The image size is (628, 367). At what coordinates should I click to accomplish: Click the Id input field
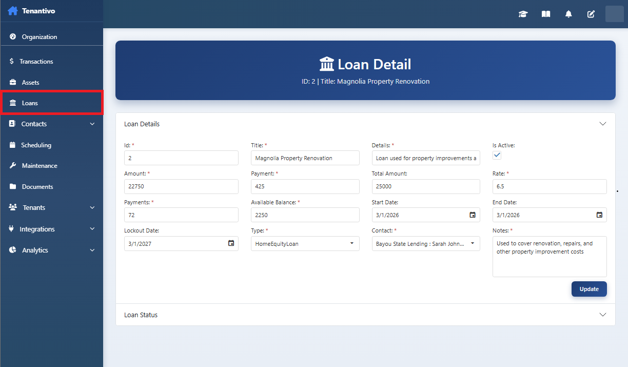[x=181, y=158]
